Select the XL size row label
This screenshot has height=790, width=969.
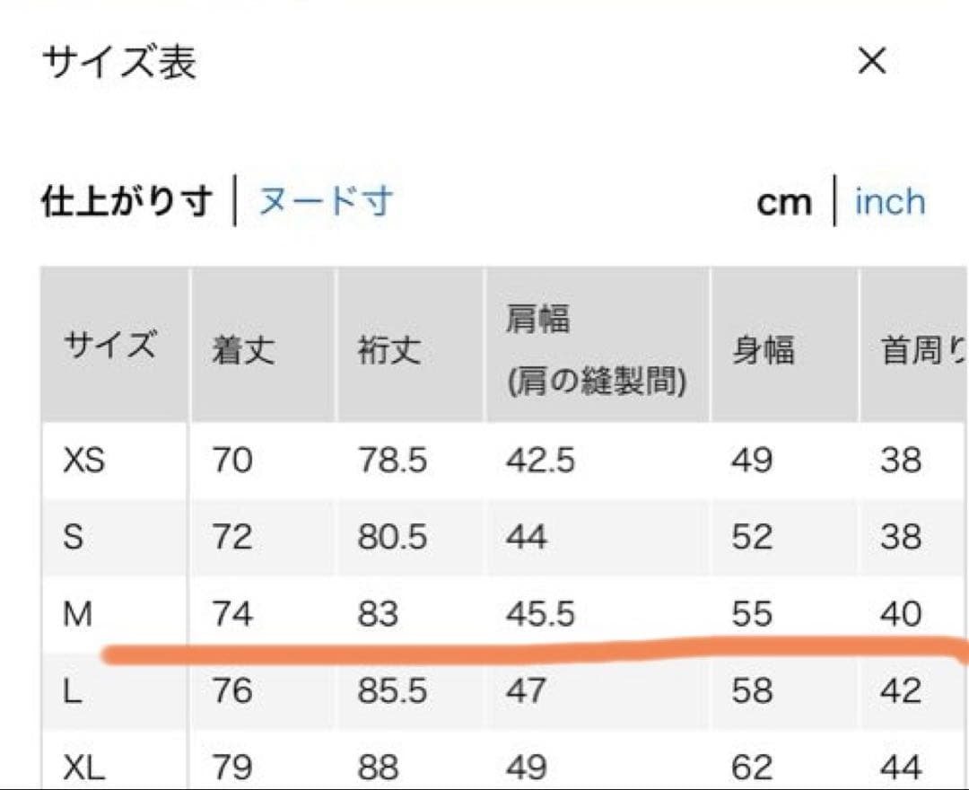[x=84, y=768]
